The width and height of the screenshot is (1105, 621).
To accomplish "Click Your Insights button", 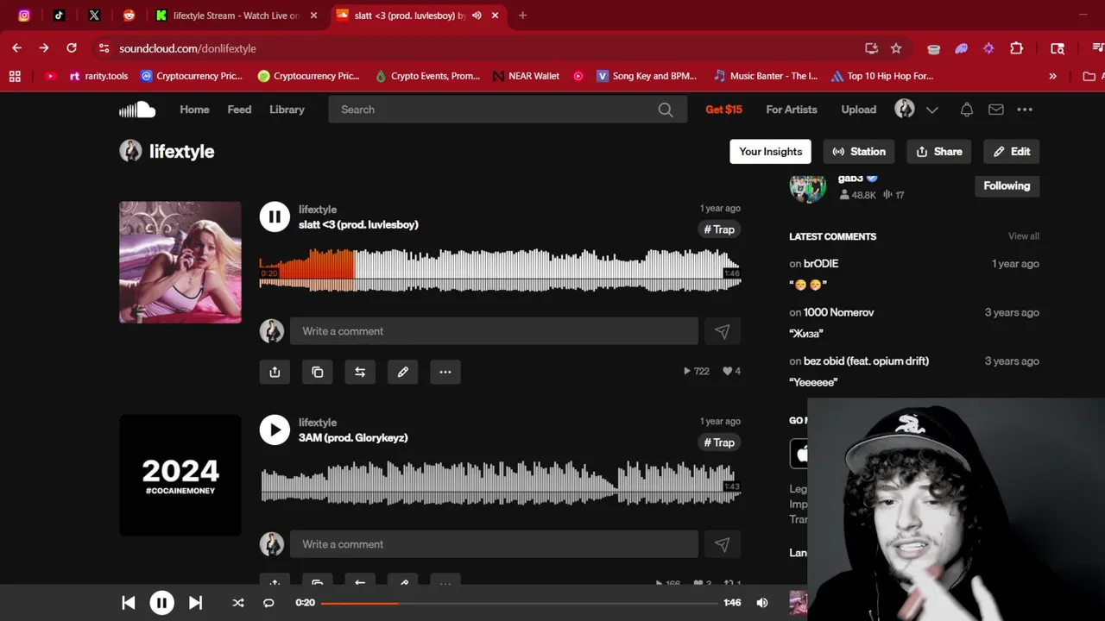I will point(770,151).
